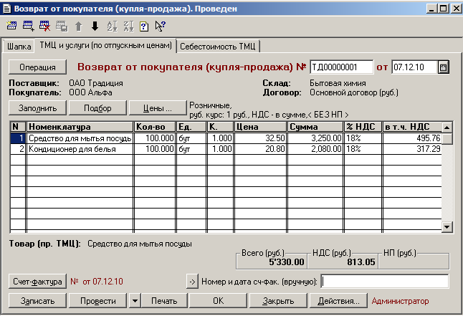The image size is (463, 316).
Task: Click the Счет-фактура button
Action: pyautogui.click(x=37, y=281)
